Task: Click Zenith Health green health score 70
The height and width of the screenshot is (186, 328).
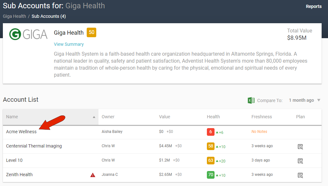Action: coord(210,175)
